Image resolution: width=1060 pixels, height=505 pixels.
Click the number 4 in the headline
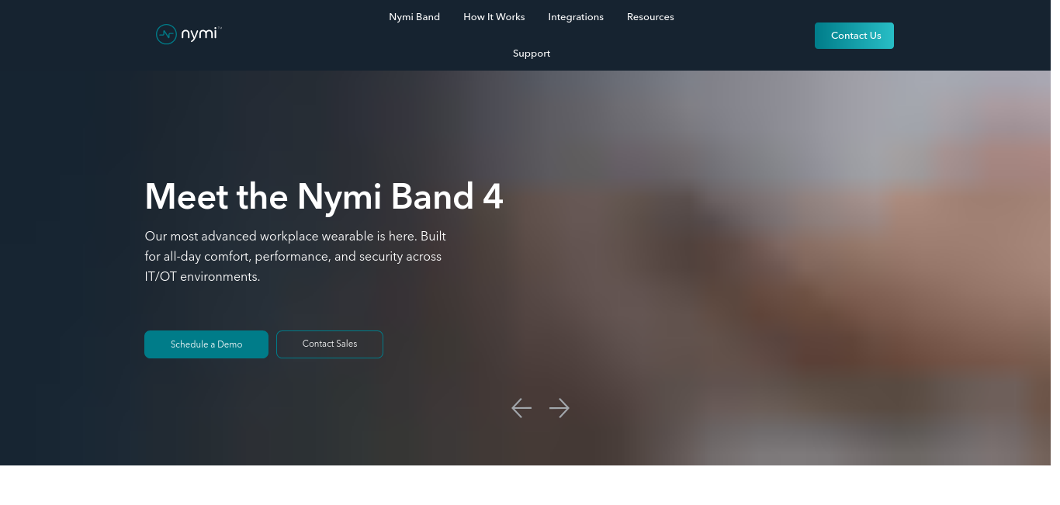493,197
